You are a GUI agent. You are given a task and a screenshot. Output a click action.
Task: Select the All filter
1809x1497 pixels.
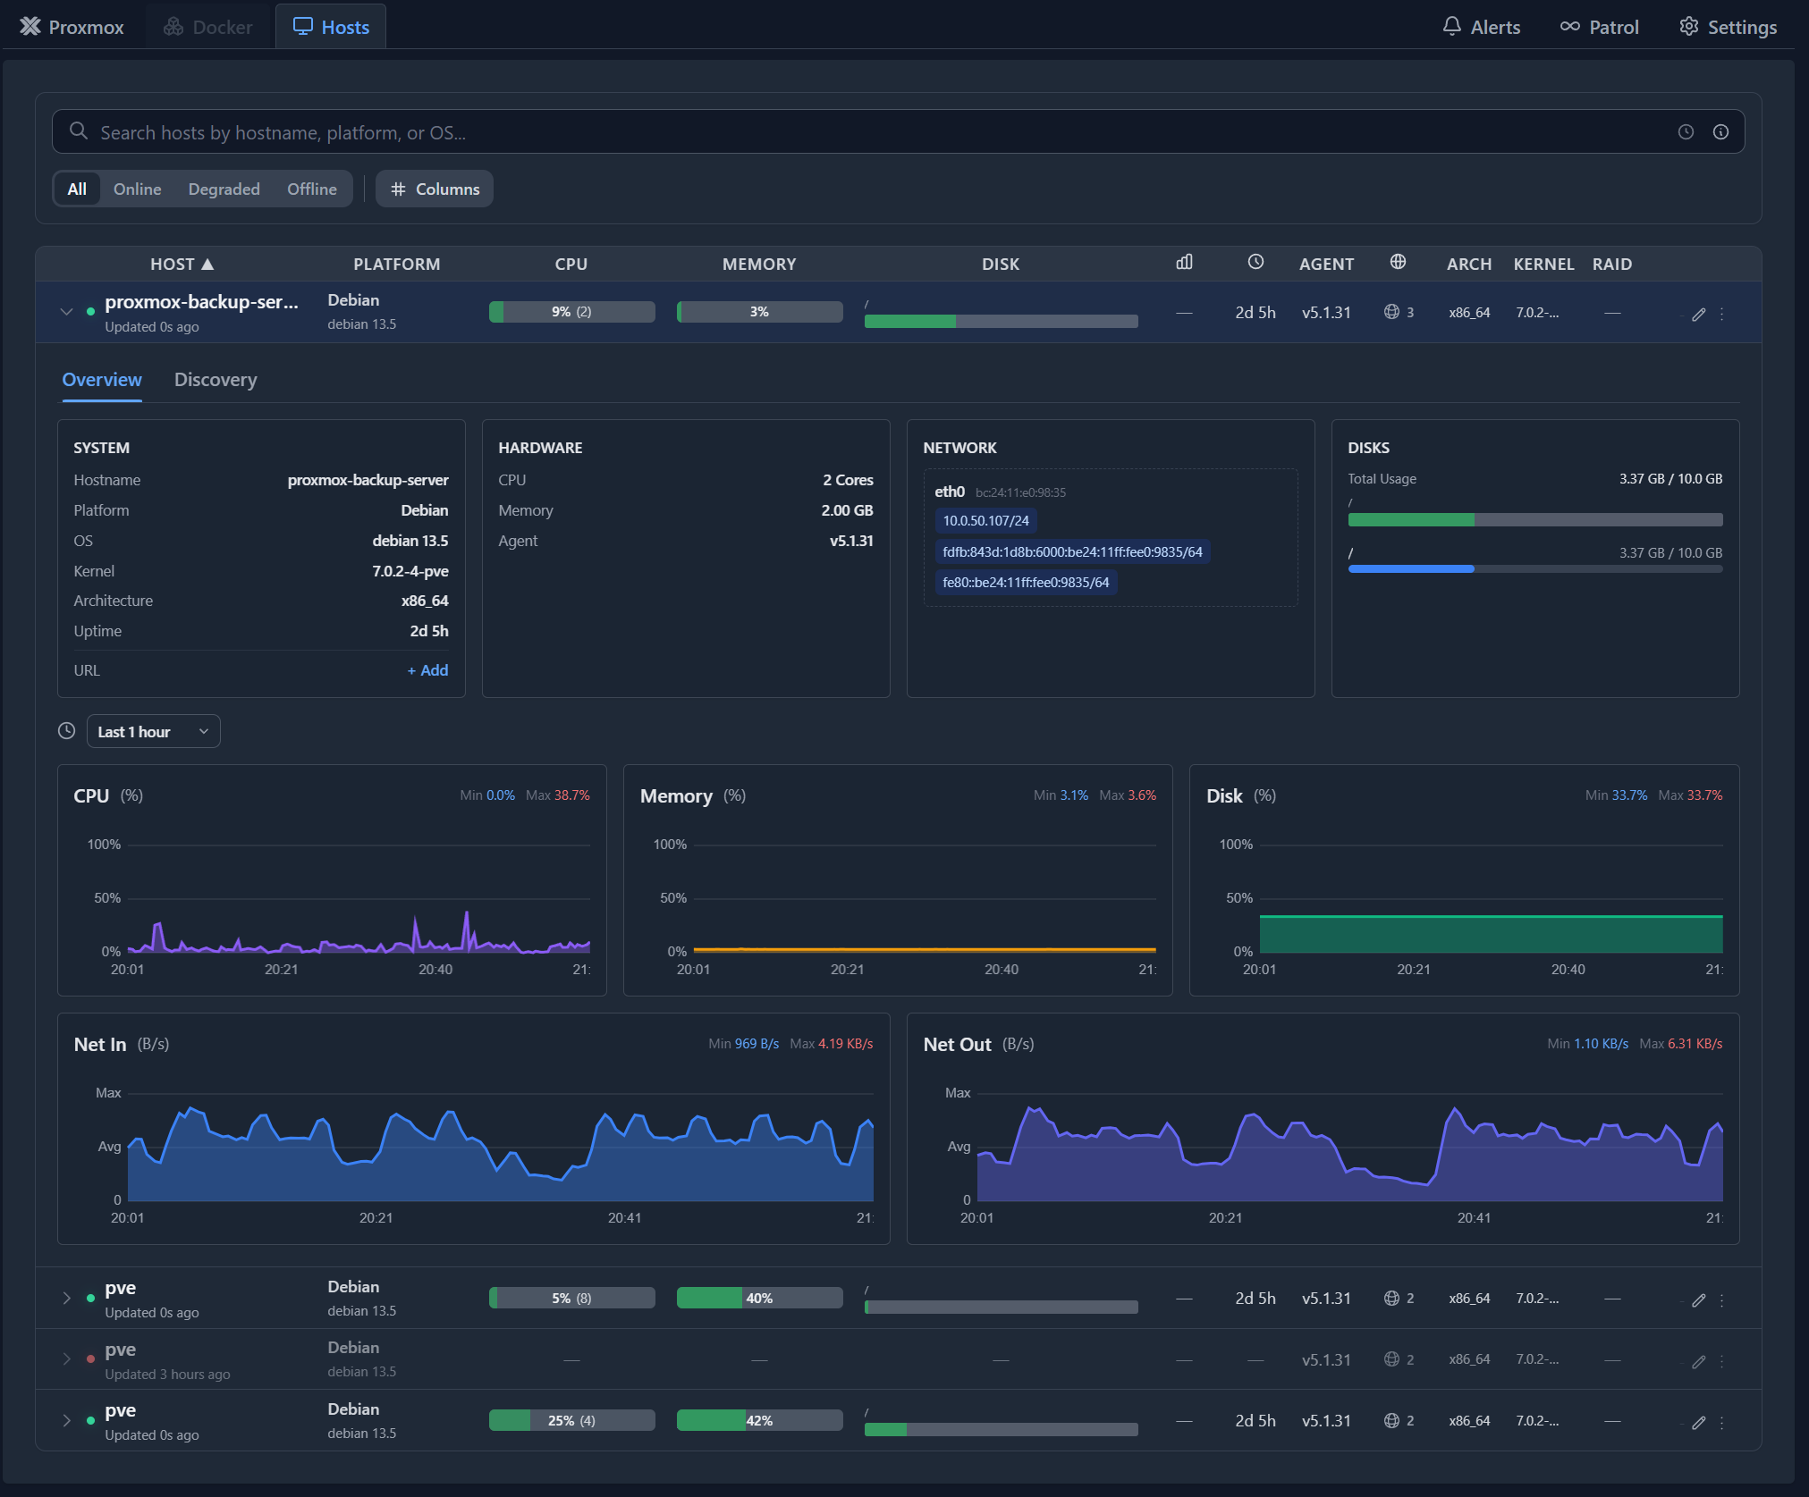[x=77, y=189]
